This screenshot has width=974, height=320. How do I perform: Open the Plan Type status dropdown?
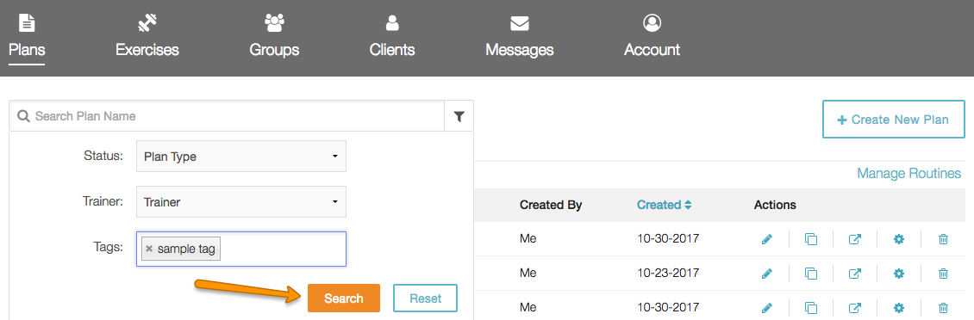click(241, 157)
